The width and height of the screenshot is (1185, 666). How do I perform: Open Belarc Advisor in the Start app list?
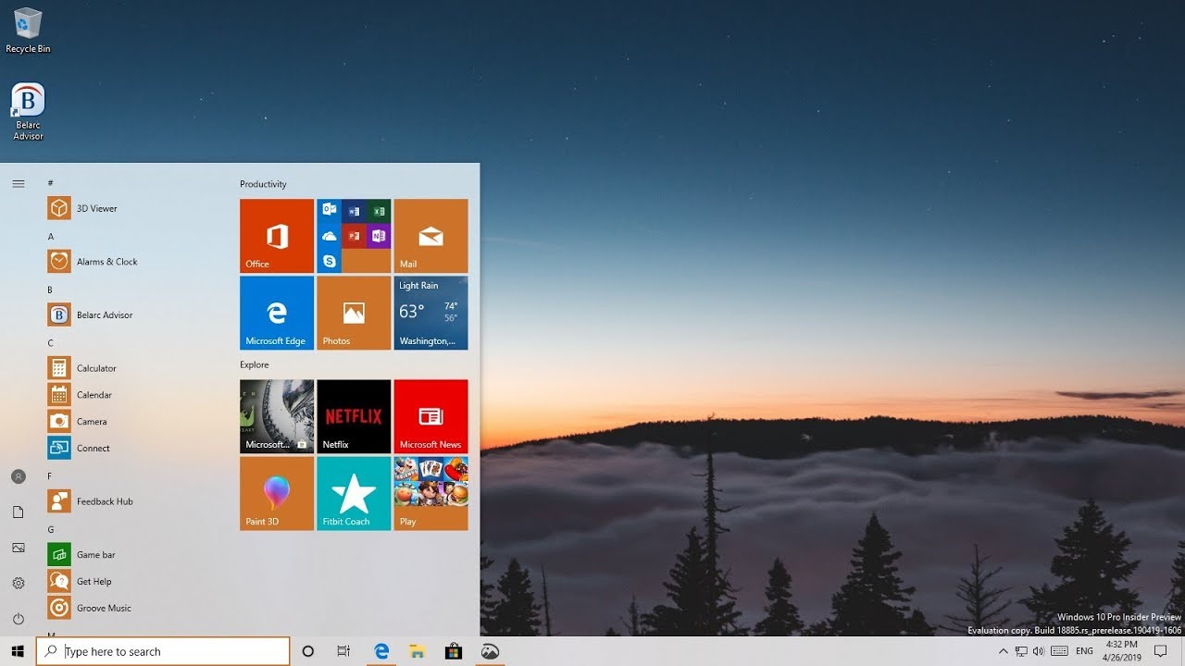point(134,314)
